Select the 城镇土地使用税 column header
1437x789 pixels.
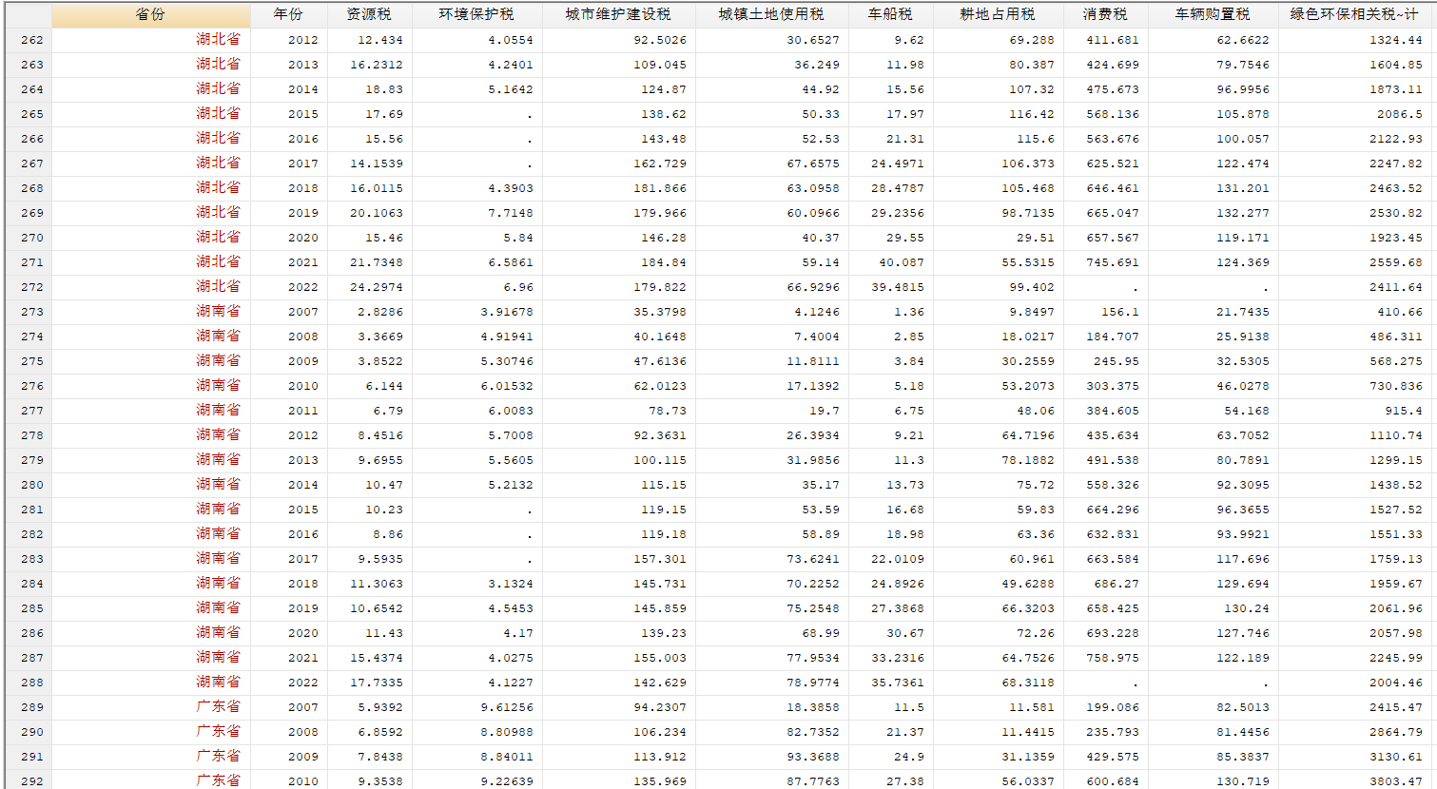(771, 14)
